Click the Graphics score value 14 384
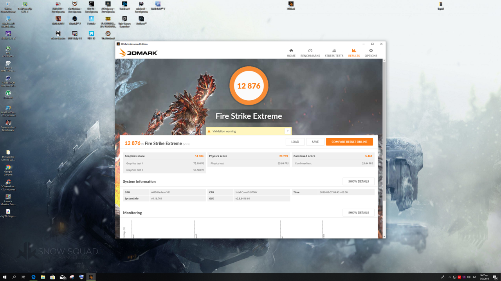Screen dimensions: 501x281 199,156
